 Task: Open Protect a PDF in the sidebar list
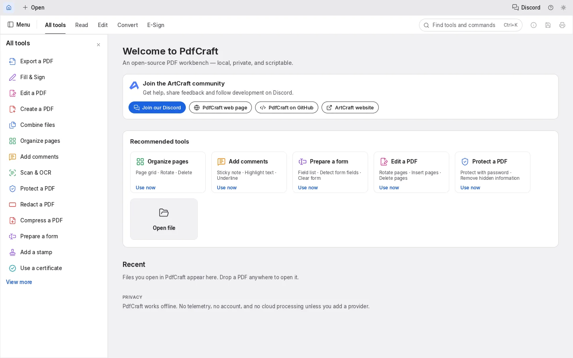pos(54,189)
